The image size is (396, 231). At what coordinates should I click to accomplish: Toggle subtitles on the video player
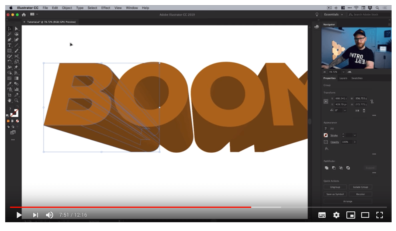[x=322, y=215]
